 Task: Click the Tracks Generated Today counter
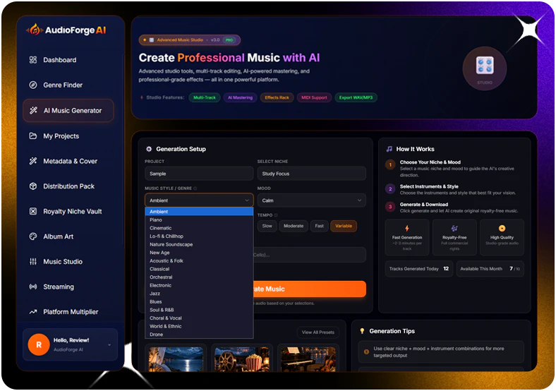419,269
